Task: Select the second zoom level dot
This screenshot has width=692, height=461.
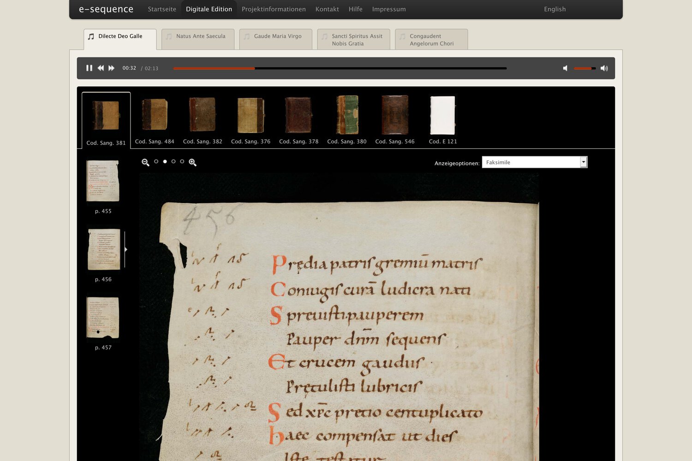Action: coord(165,161)
